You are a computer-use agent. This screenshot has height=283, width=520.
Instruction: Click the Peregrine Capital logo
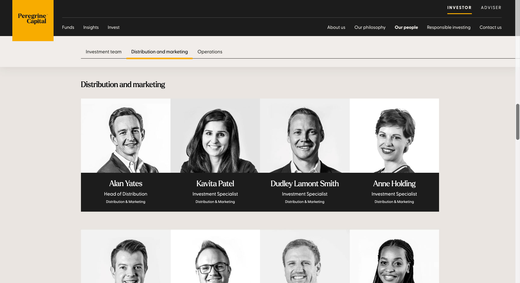pos(33,19)
